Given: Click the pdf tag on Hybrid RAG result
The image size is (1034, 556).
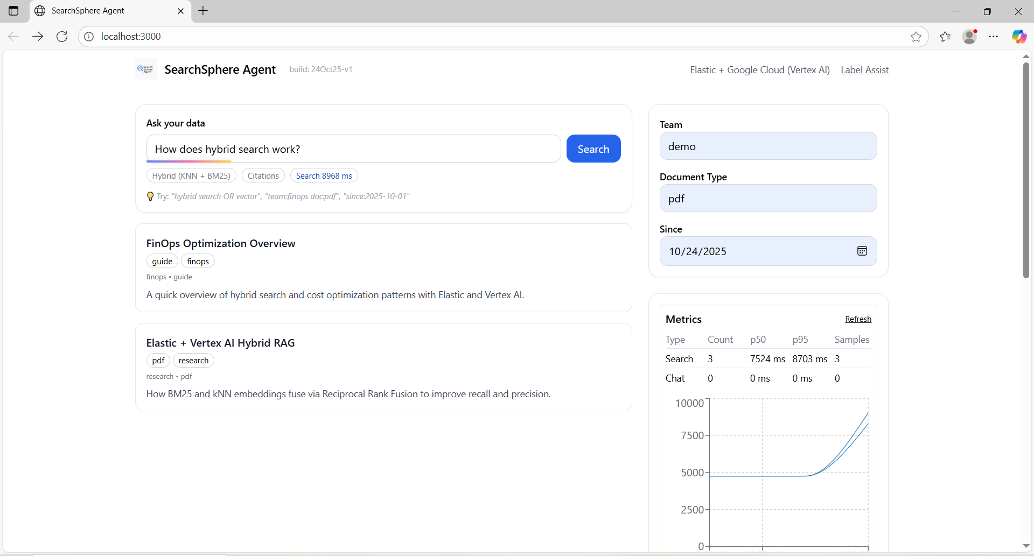Looking at the screenshot, I should 158,360.
